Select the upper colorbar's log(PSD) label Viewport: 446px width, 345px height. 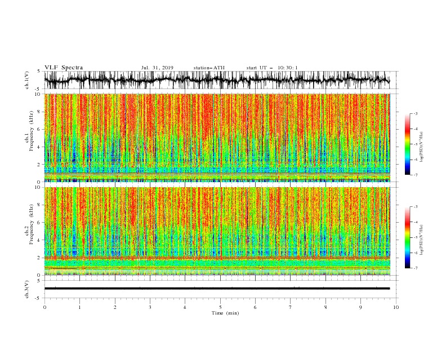pos(421,147)
